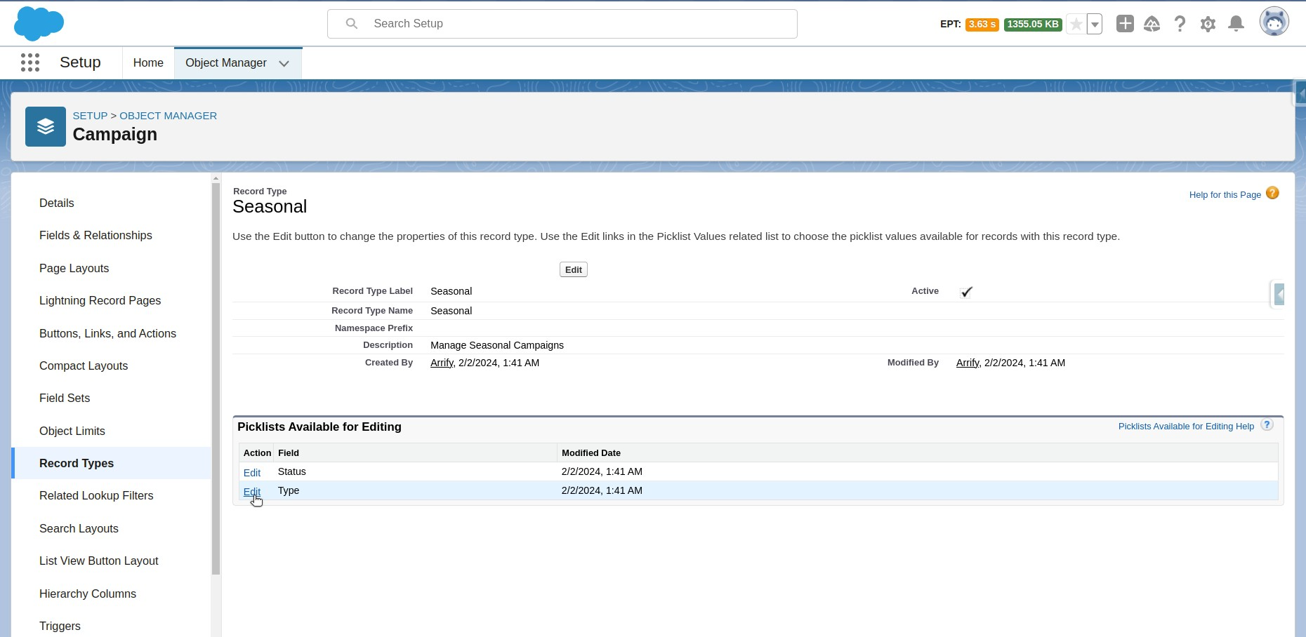This screenshot has height=637, width=1306.
Task: Open the Trailhead guidance icon
Action: point(1152,25)
